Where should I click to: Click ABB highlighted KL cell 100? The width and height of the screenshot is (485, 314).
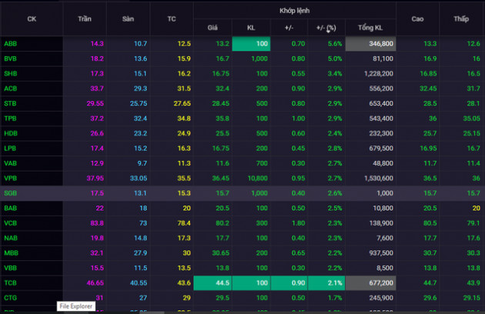tap(251, 44)
